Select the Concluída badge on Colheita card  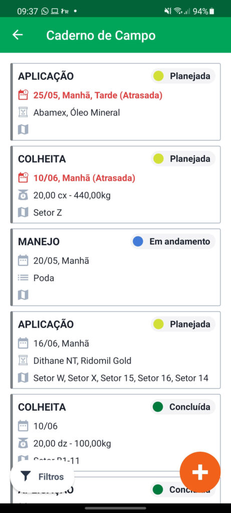pyautogui.click(x=183, y=407)
